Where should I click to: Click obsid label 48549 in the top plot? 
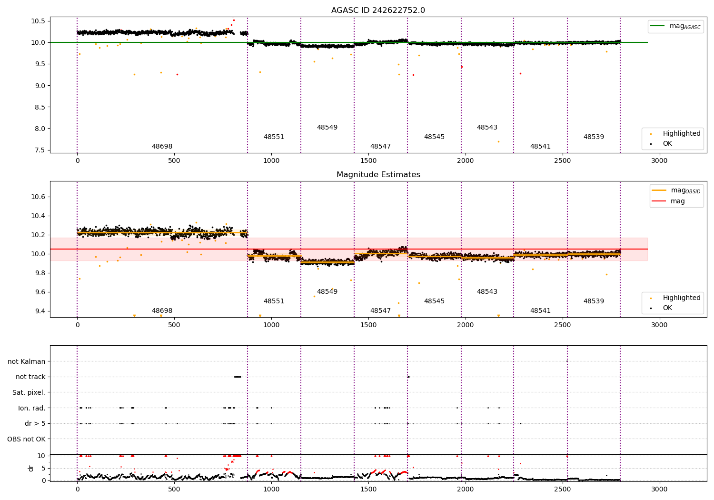click(327, 127)
